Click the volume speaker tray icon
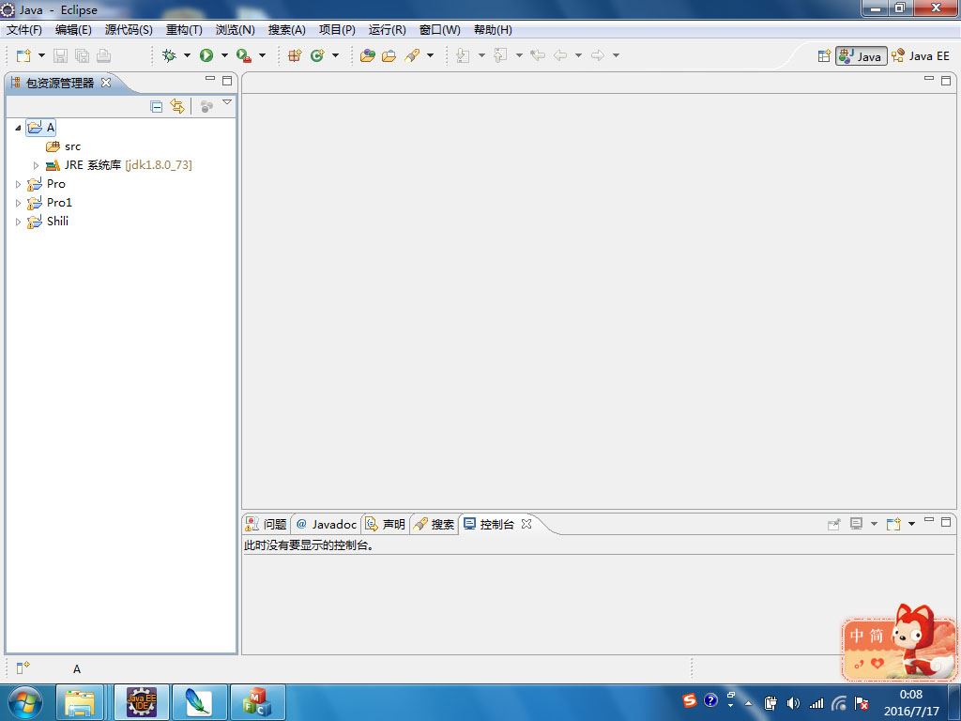Viewport: 961px width, 721px height. tap(793, 703)
